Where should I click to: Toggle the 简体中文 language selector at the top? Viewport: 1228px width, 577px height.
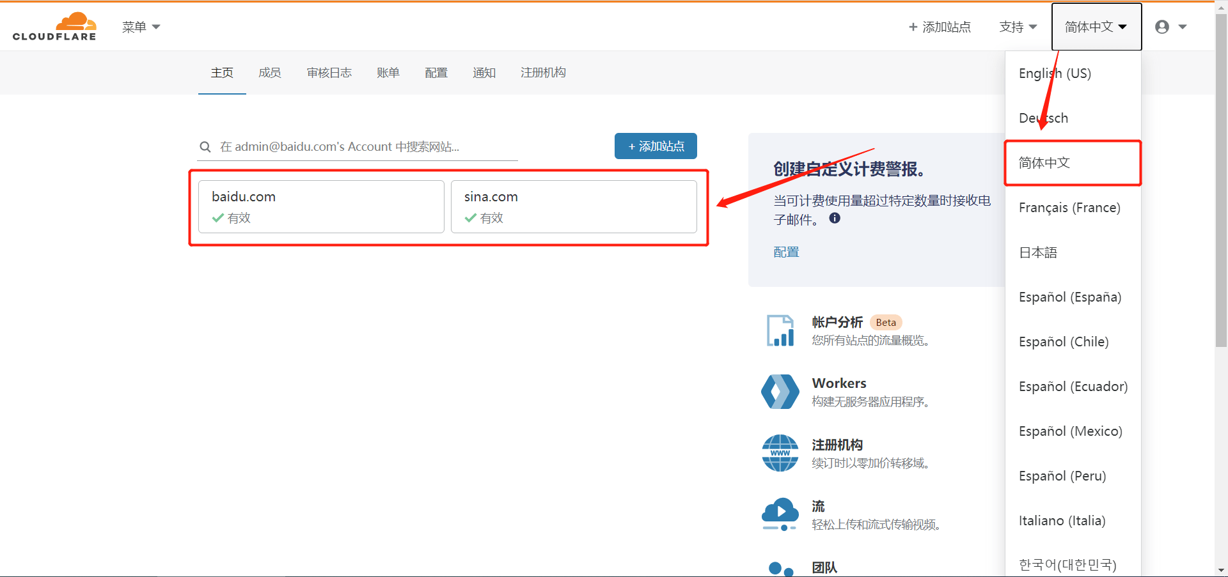1096,27
